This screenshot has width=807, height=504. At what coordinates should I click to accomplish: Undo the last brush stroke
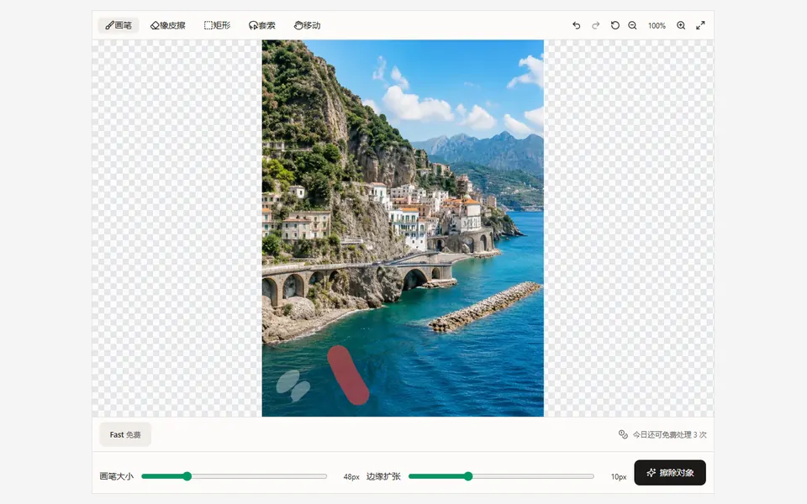577,25
